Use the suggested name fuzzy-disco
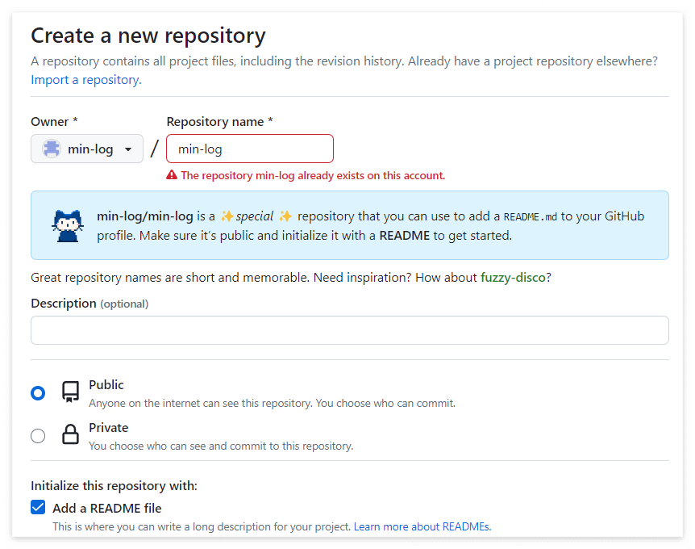The image size is (695, 549). click(513, 278)
